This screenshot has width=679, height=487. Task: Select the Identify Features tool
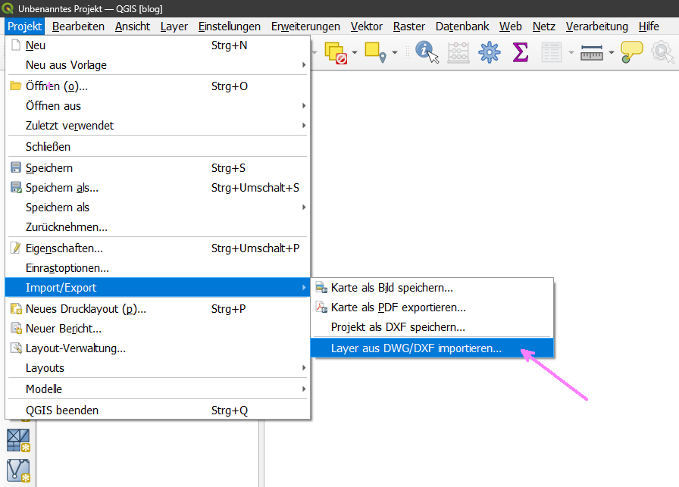pyautogui.click(x=426, y=52)
